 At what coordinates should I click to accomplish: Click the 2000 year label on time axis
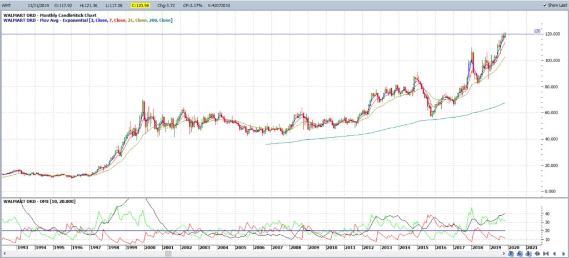pyautogui.click(x=150, y=247)
